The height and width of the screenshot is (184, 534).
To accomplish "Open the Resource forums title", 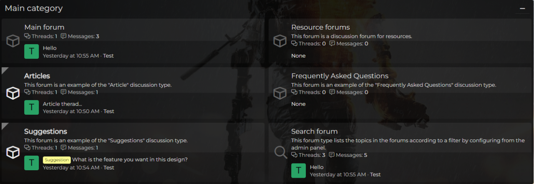I will coord(320,28).
